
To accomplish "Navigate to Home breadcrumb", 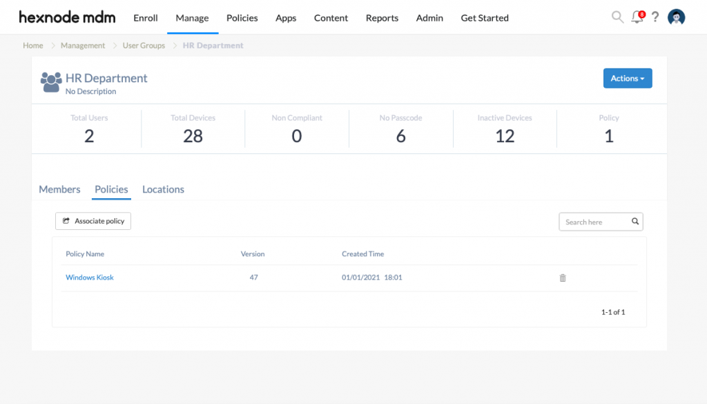I will tap(32, 46).
